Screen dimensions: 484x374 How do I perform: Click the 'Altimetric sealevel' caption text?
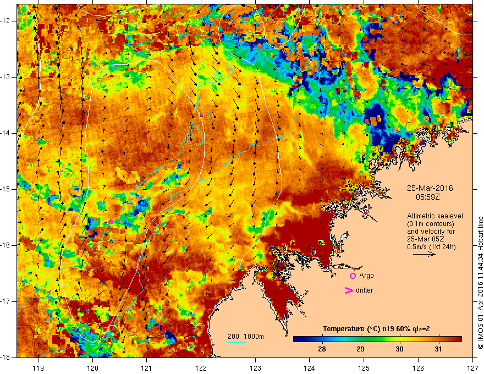coord(435,216)
